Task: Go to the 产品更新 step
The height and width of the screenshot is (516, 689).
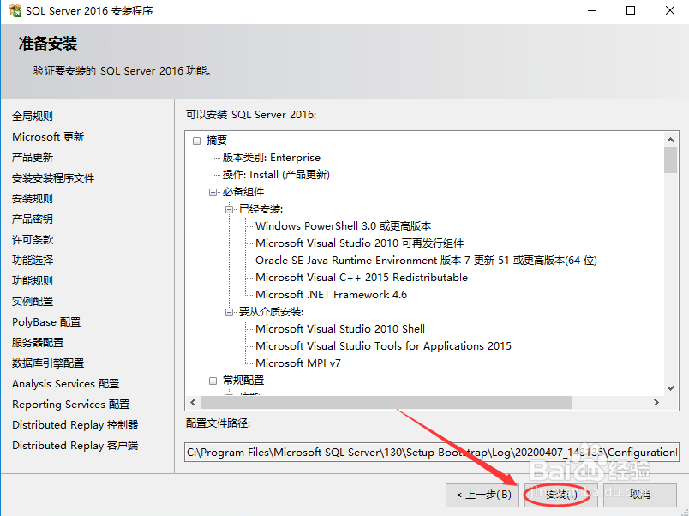Action: point(33,158)
